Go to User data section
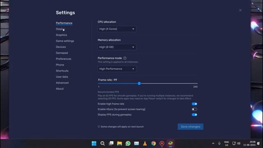Screen dimensions: 263x148 point(62,77)
